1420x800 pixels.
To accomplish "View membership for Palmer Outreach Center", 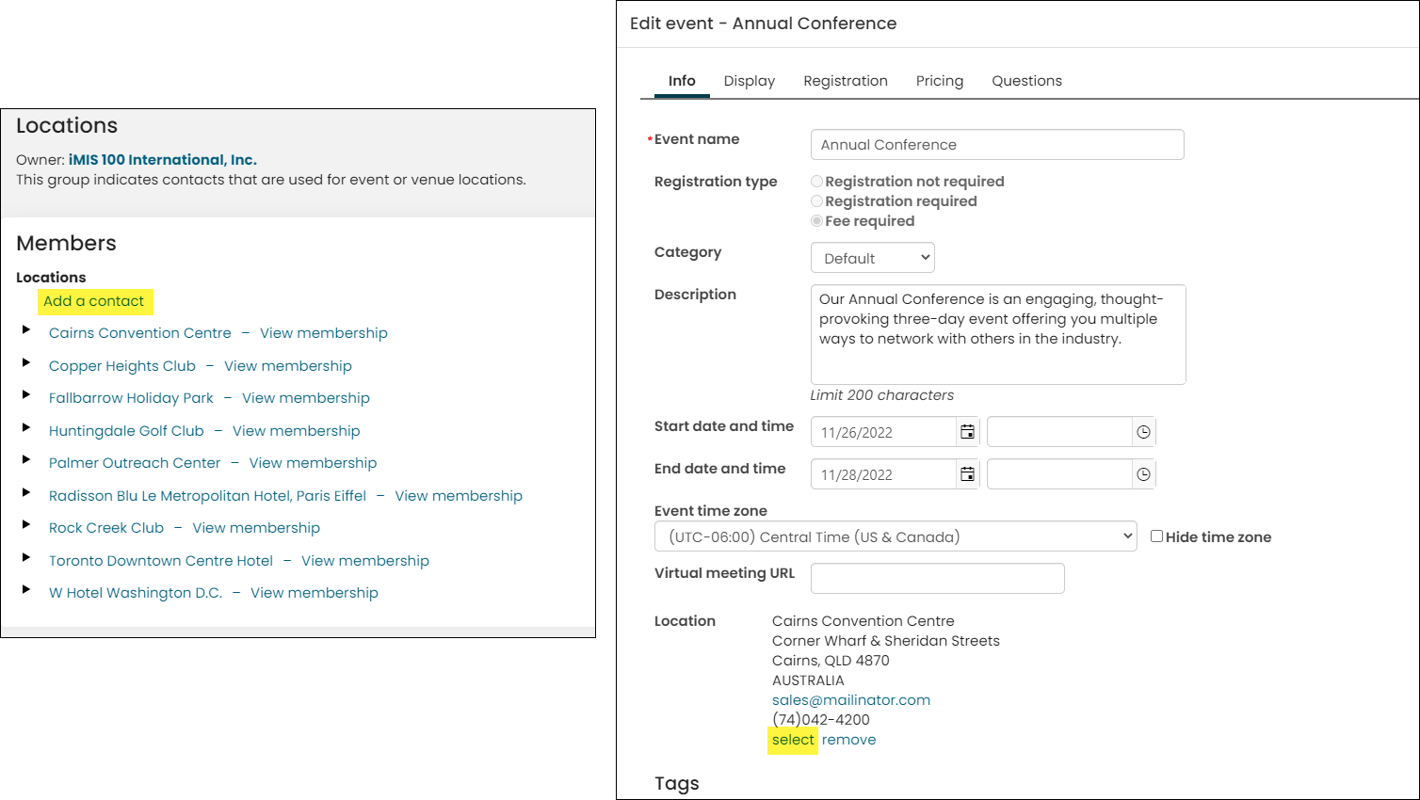I will pyautogui.click(x=314, y=463).
